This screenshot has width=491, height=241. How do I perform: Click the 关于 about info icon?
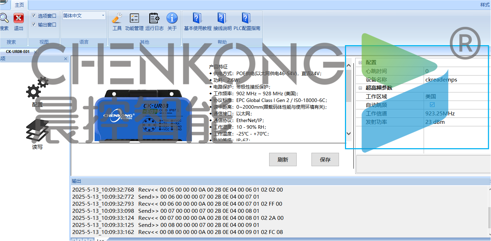point(172,18)
